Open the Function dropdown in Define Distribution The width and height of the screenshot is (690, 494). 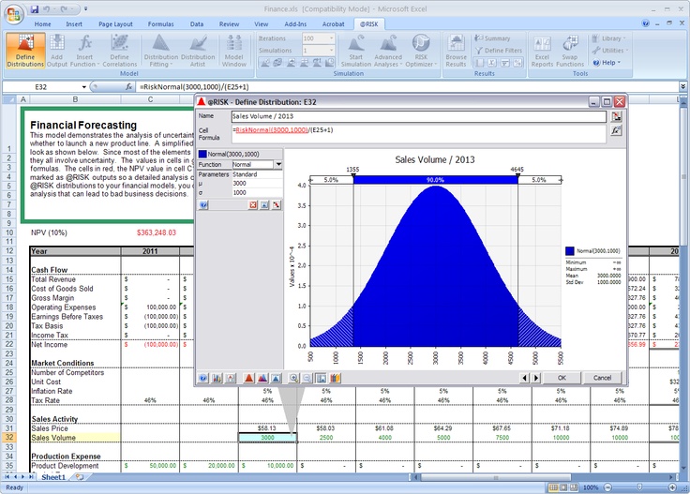click(x=278, y=165)
